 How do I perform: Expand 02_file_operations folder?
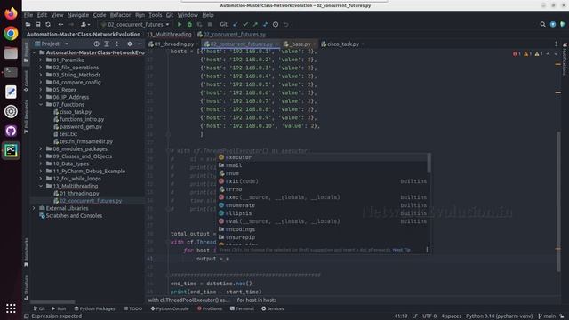pyautogui.click(x=41, y=68)
